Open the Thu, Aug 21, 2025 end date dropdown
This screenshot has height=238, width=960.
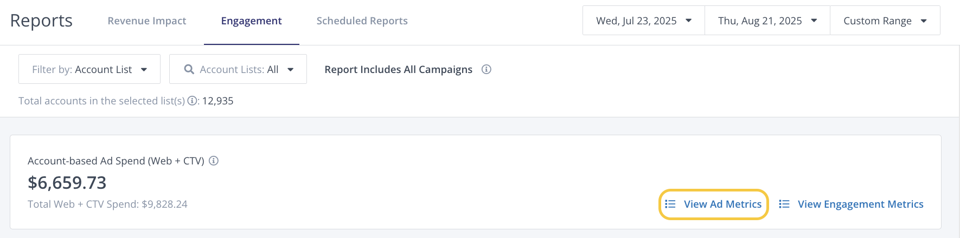coord(767,21)
